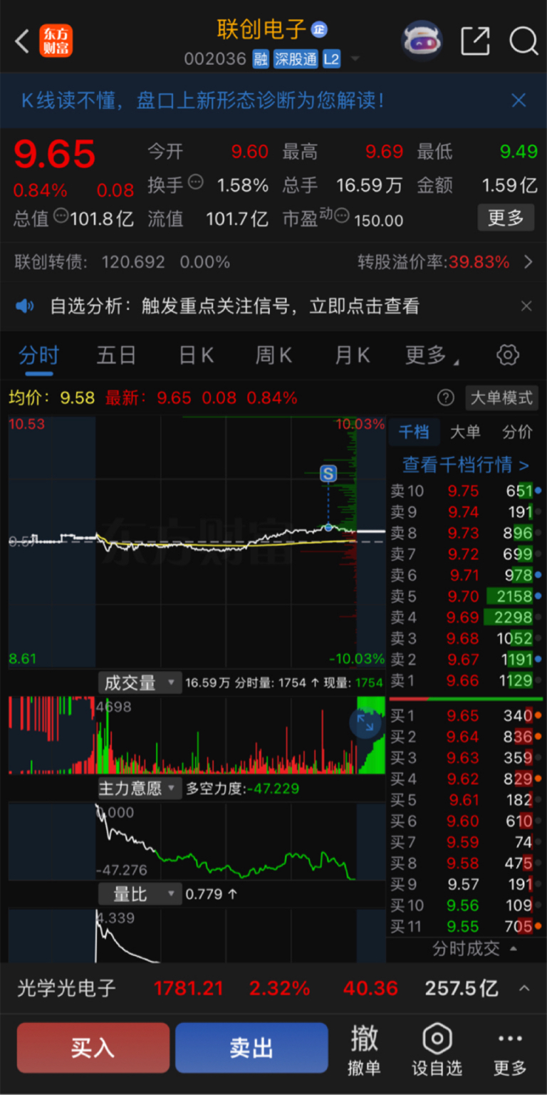The height and width of the screenshot is (1095, 547).
Task: Tap the 转股溢价率 39.83% value
Action: [x=479, y=262]
